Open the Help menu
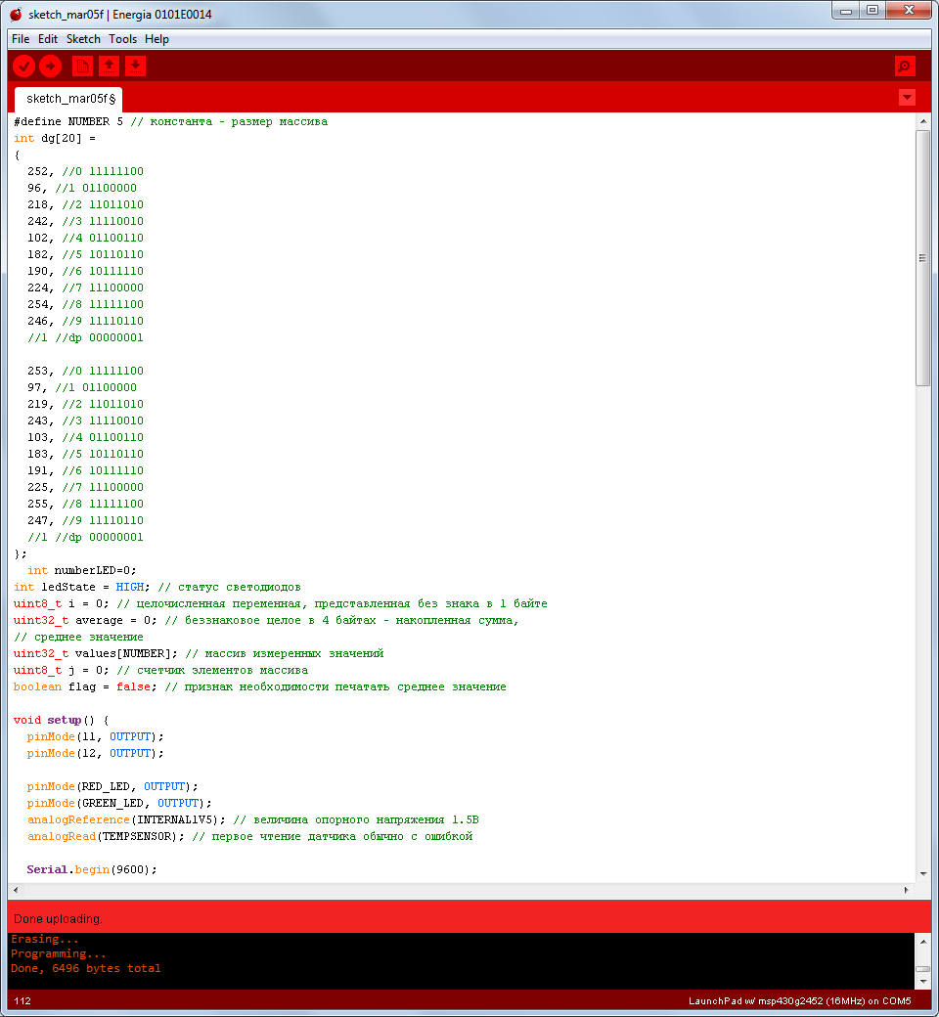 [157, 39]
